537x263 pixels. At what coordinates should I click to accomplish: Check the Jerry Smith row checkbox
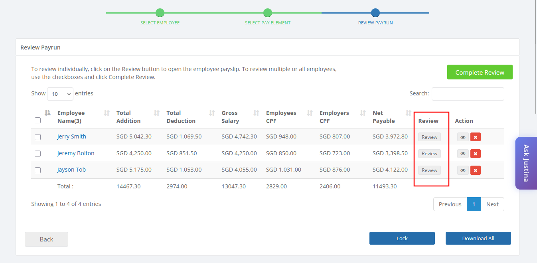point(38,137)
